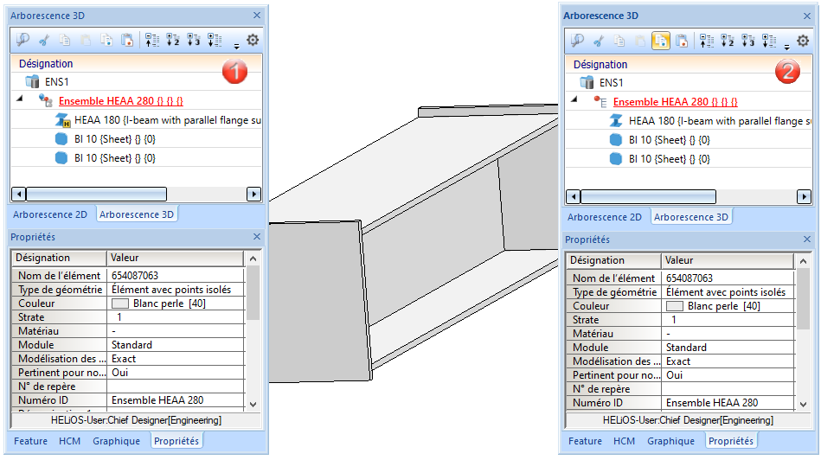The image size is (821, 460).
Task: Switch to Arborescence 2D tab in right panel
Action: 605,217
